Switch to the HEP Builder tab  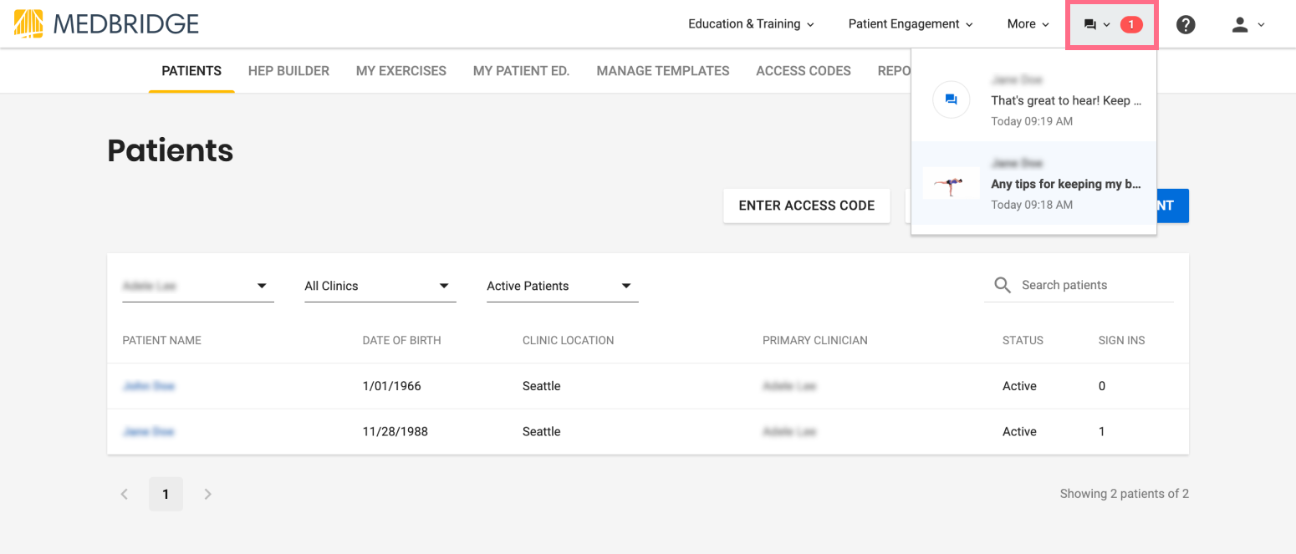[x=288, y=71]
